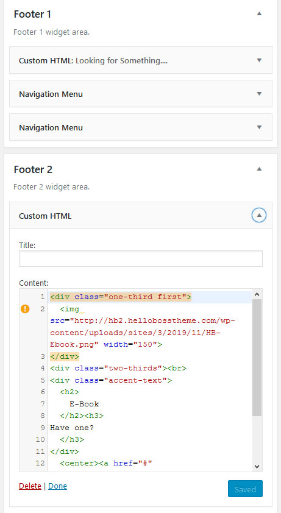Click the Done link
The width and height of the screenshot is (281, 513).
click(58, 486)
